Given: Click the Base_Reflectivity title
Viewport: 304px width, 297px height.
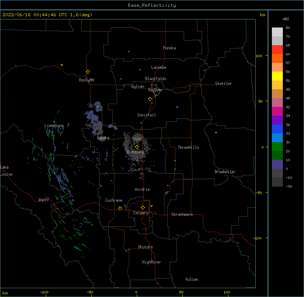Looking at the screenshot, I should (152, 5).
